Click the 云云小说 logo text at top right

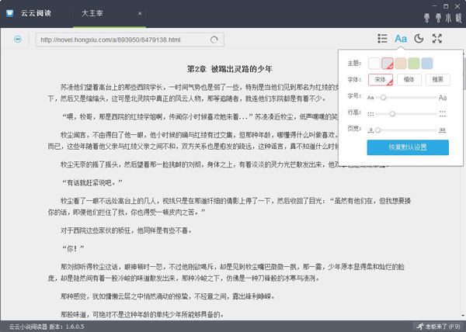pos(443,18)
